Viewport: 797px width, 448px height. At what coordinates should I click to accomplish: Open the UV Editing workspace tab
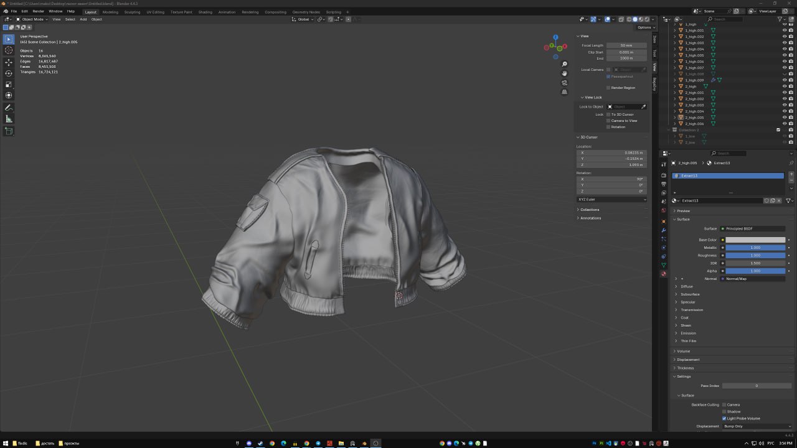156,12
